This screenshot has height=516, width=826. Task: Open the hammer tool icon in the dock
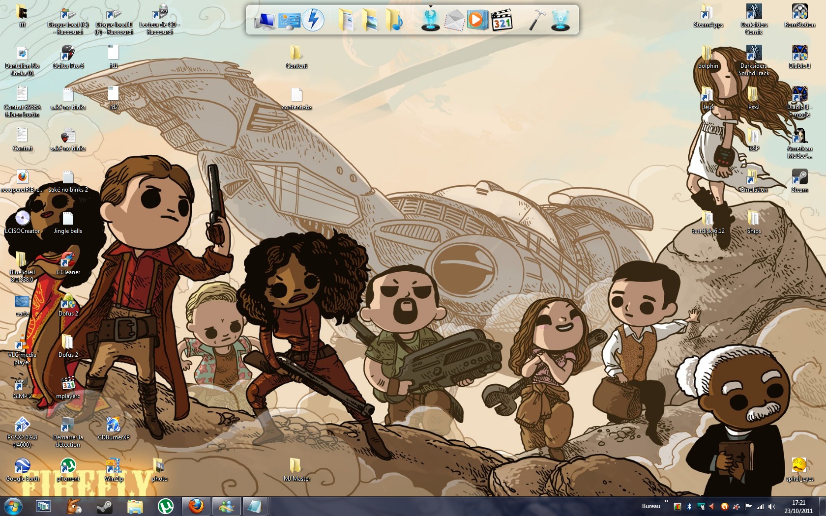pyautogui.click(x=536, y=21)
